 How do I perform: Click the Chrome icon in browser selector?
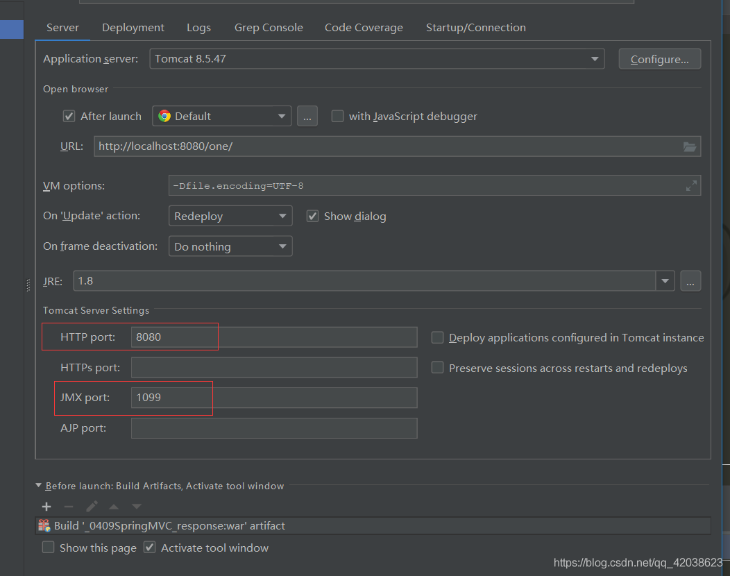click(164, 116)
